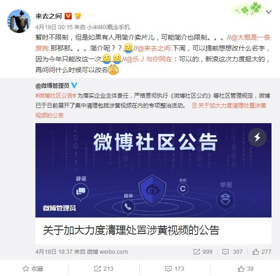Open the 微博社区公告 article banner image
The height and width of the screenshot is (276, 280).
[153, 170]
